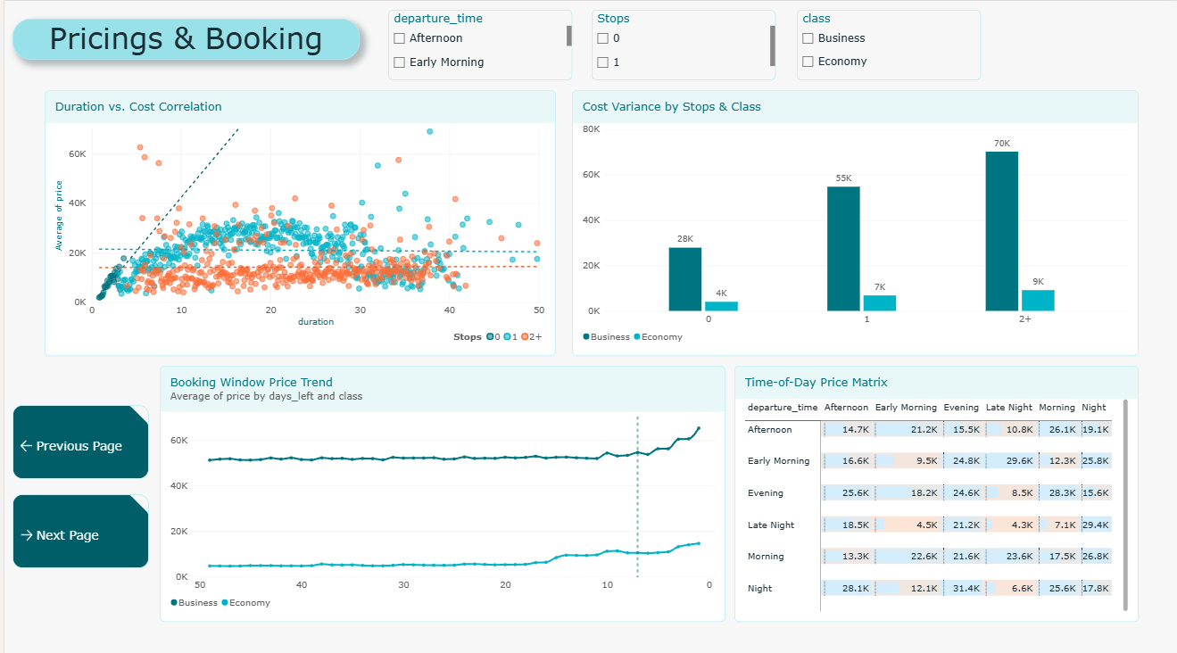Viewport: 1177px width, 653px height.
Task: Select the 55K Business bar for 1 stop
Action: point(843,249)
